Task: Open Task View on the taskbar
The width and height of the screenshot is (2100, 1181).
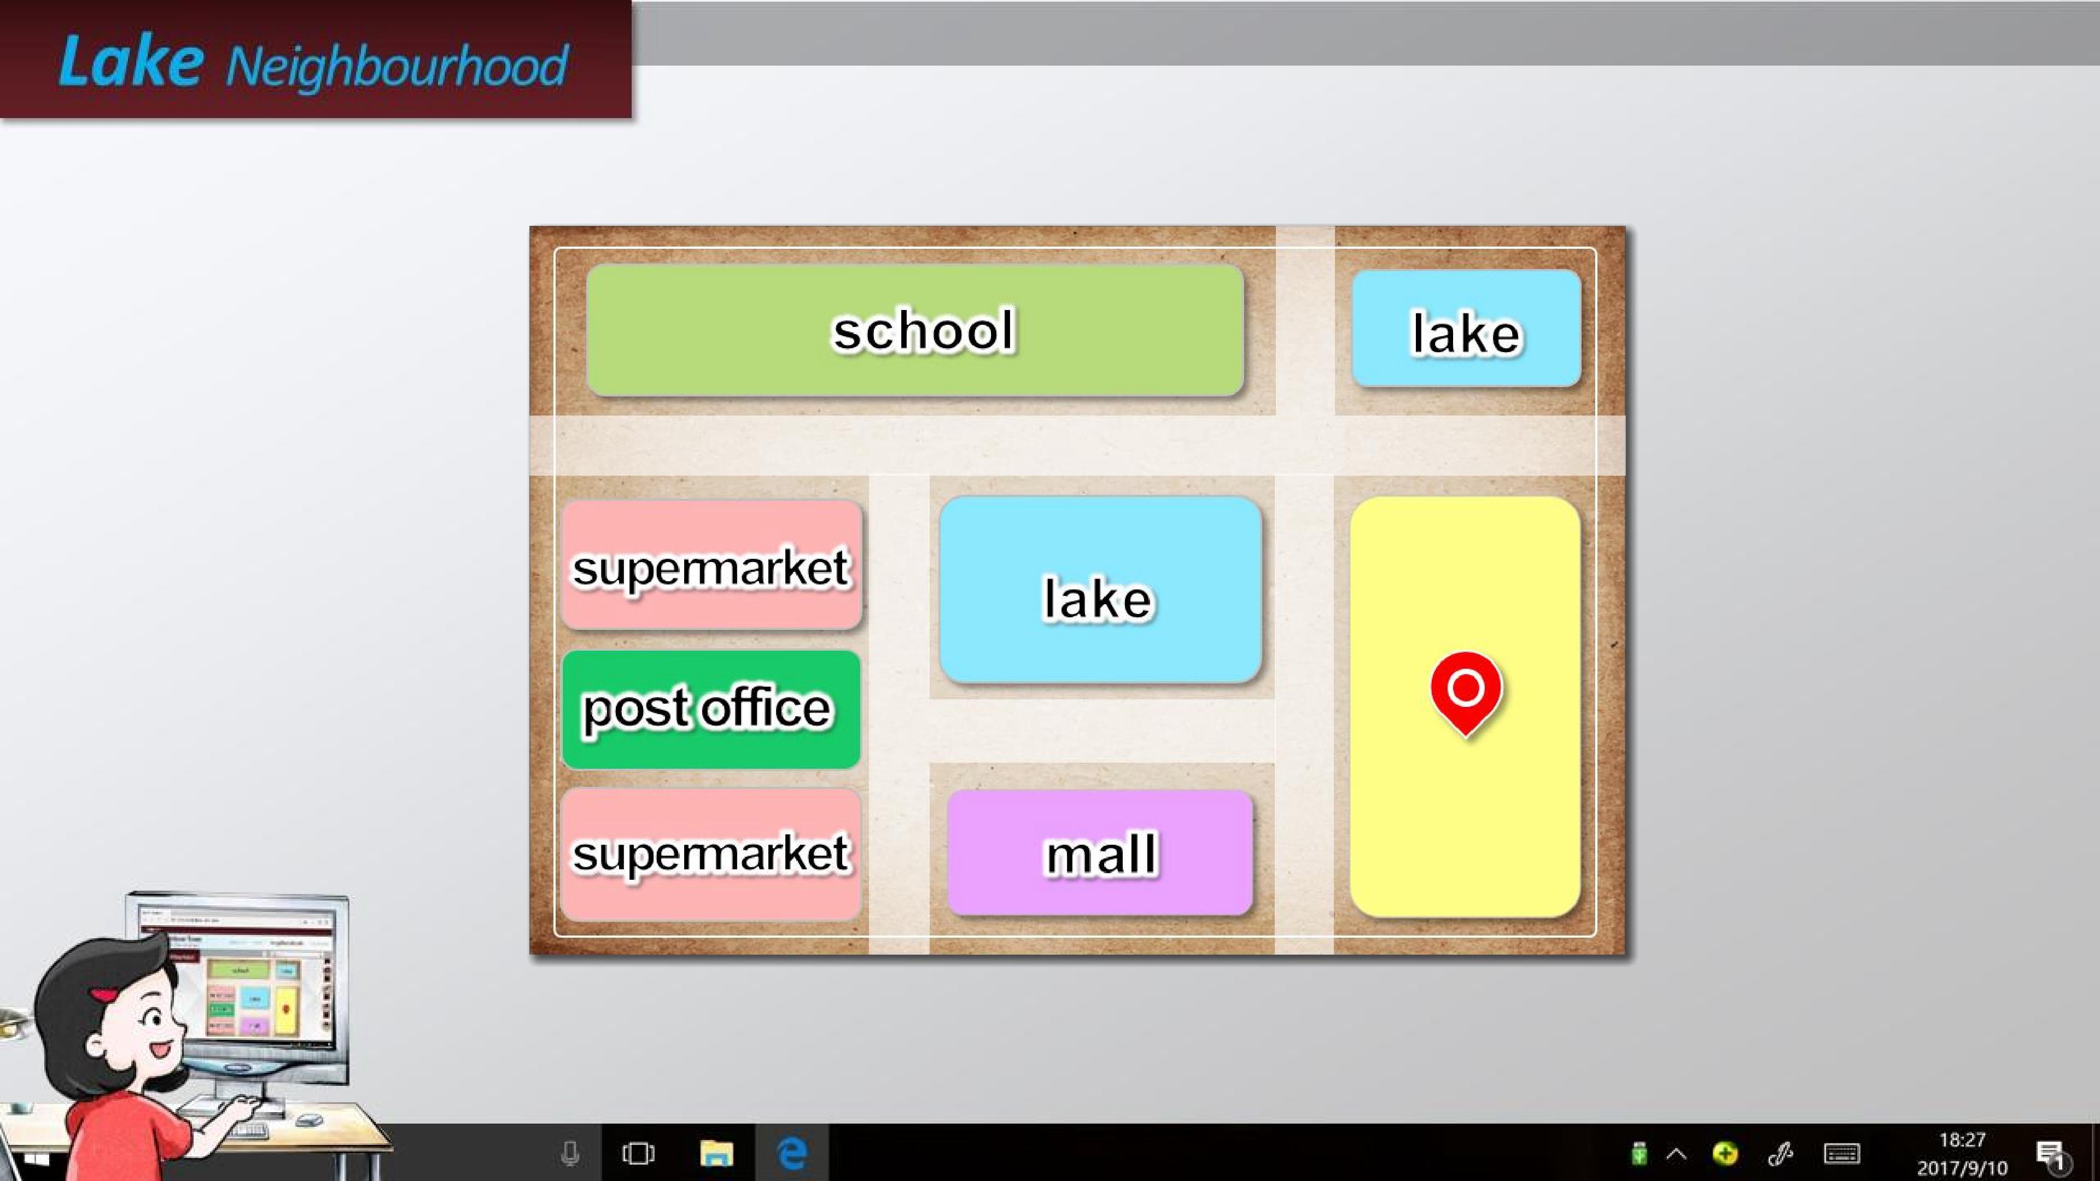Action: [638, 1153]
